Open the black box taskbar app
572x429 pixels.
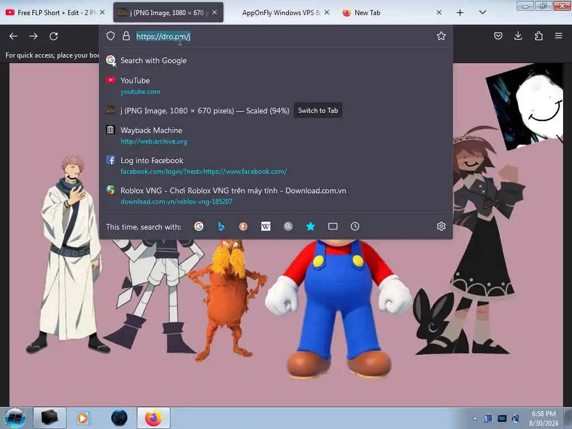[50, 418]
